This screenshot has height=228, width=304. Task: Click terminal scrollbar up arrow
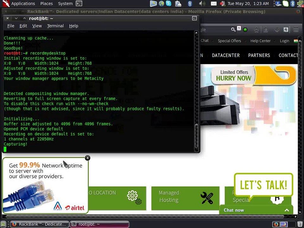click(196, 33)
